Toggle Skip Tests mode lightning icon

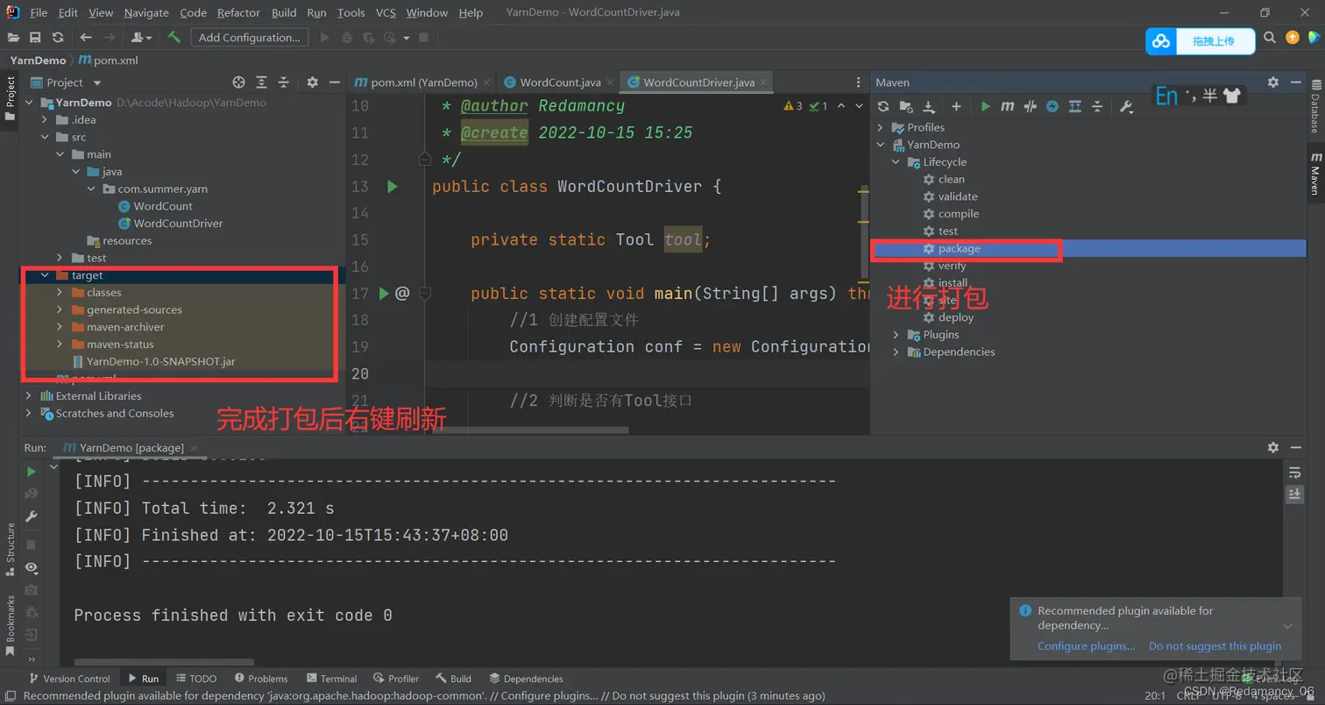pyautogui.click(x=1052, y=106)
